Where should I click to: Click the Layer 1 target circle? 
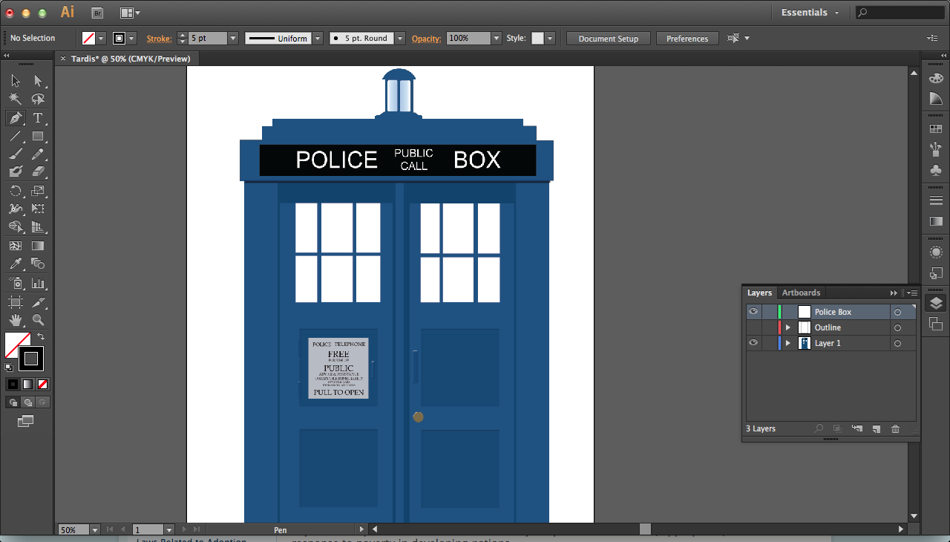897,344
